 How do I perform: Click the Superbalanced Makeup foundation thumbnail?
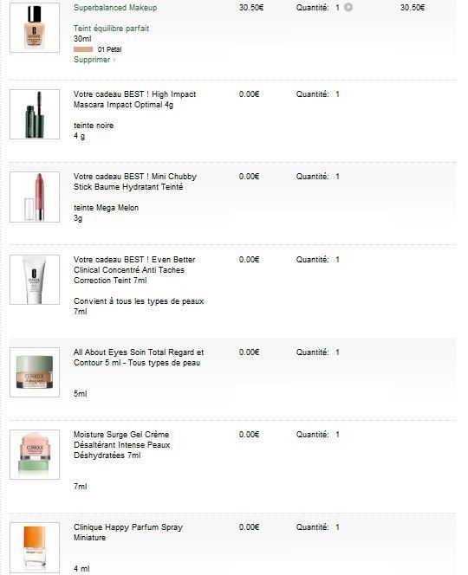pos(35,28)
